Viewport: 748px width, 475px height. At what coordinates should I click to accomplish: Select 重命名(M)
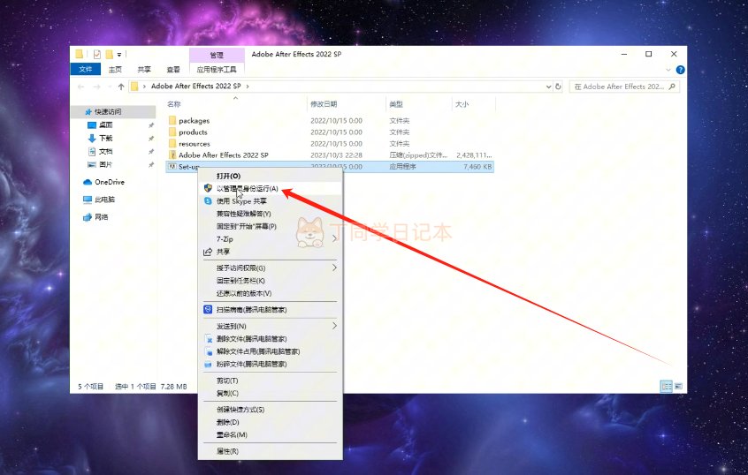click(271, 435)
